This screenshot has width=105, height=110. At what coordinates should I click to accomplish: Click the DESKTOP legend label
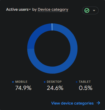[54, 82]
